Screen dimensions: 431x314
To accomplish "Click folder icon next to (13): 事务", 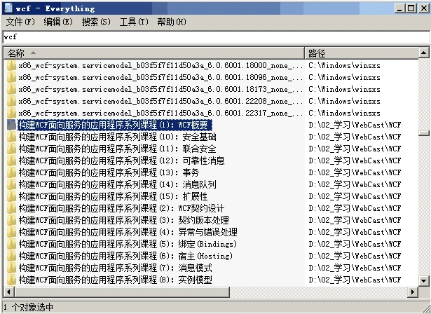I will click(11, 172).
